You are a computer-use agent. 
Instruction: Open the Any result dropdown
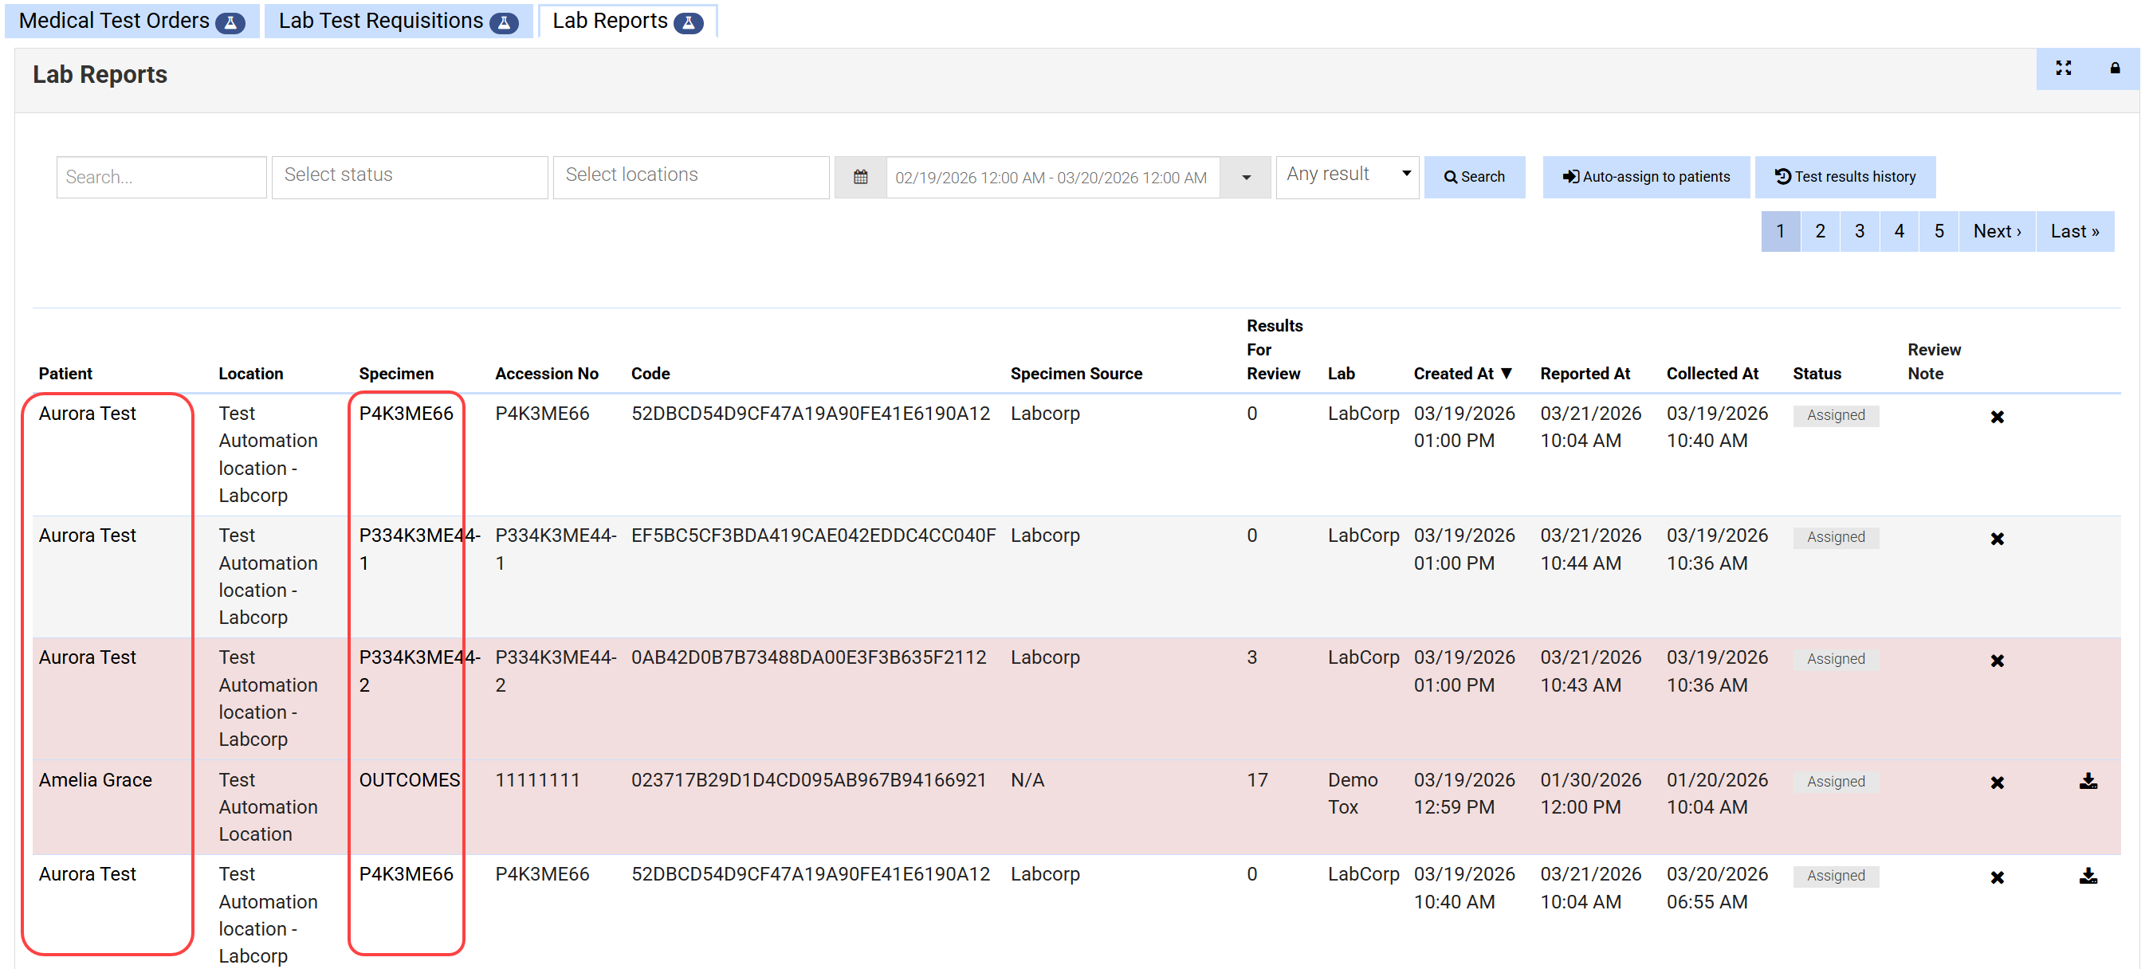1346,175
